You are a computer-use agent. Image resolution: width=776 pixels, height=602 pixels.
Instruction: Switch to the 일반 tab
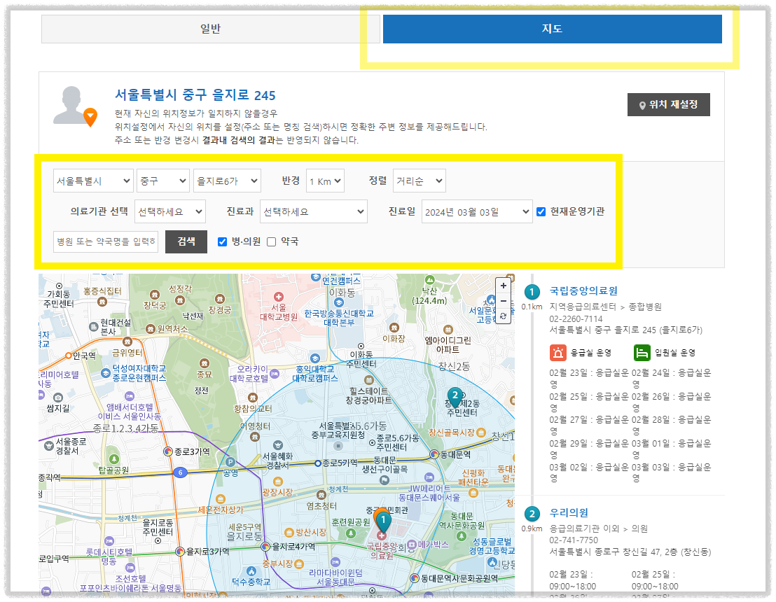210,29
